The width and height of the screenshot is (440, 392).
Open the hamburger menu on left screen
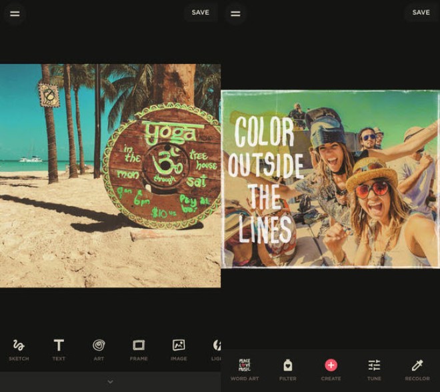pyautogui.click(x=14, y=13)
